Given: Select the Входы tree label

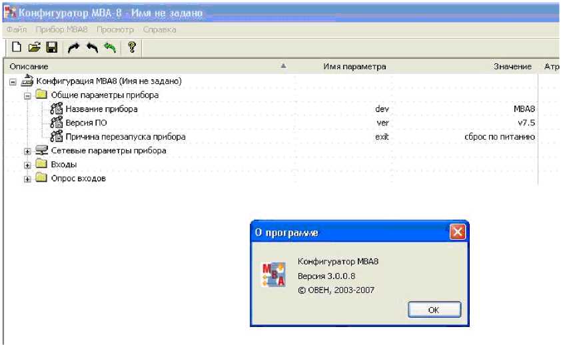Looking at the screenshot, I should tap(64, 165).
